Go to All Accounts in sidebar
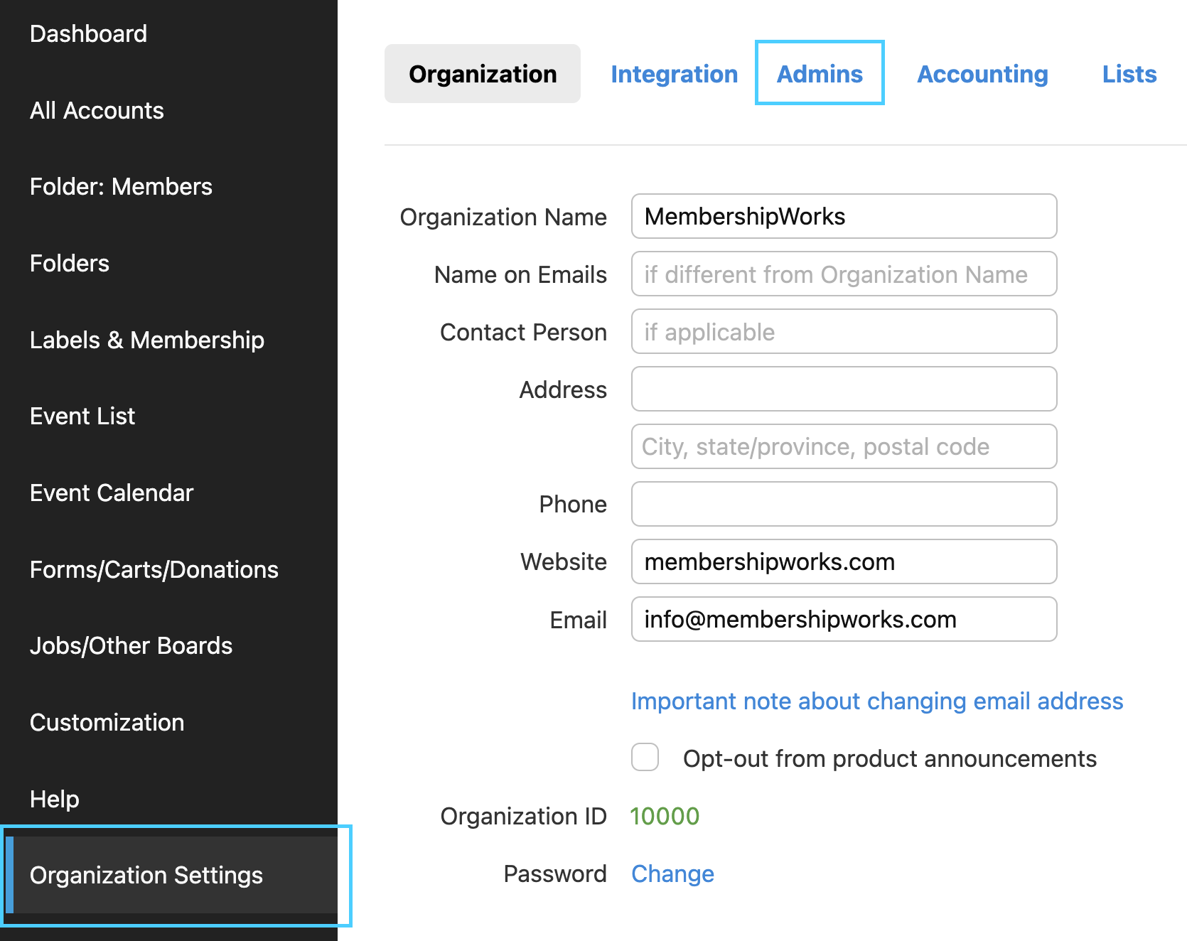The image size is (1187, 941). coord(97,110)
